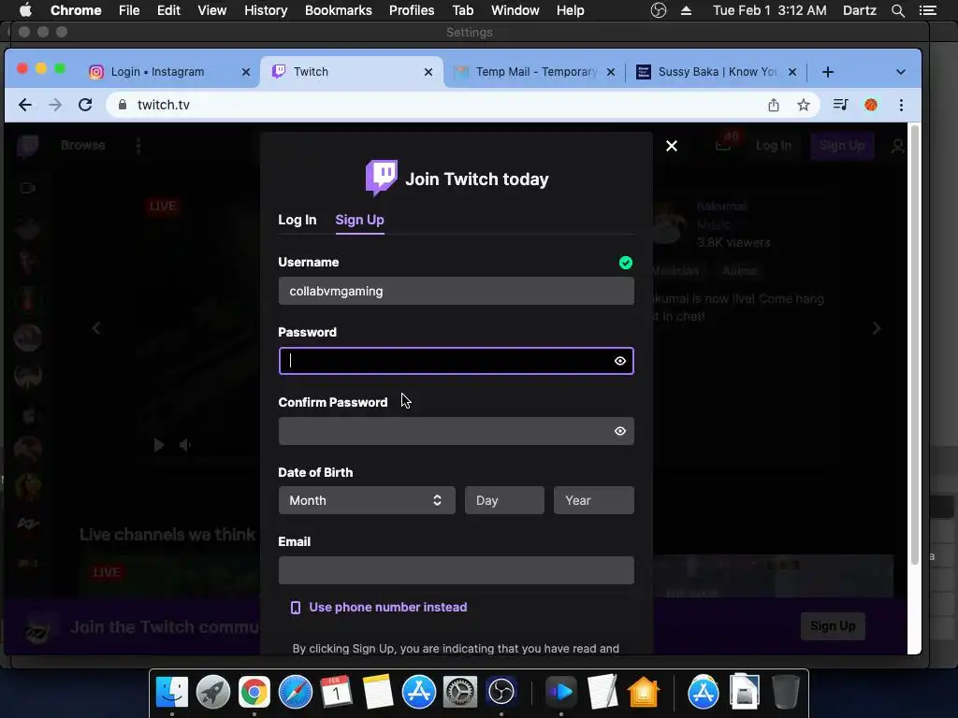
Task: Close the Join Twitch today dialog
Action: (x=672, y=146)
